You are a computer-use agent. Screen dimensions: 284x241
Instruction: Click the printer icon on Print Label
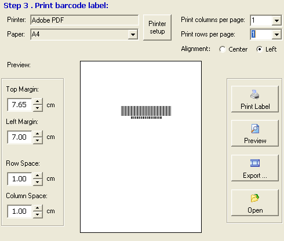[254, 94]
